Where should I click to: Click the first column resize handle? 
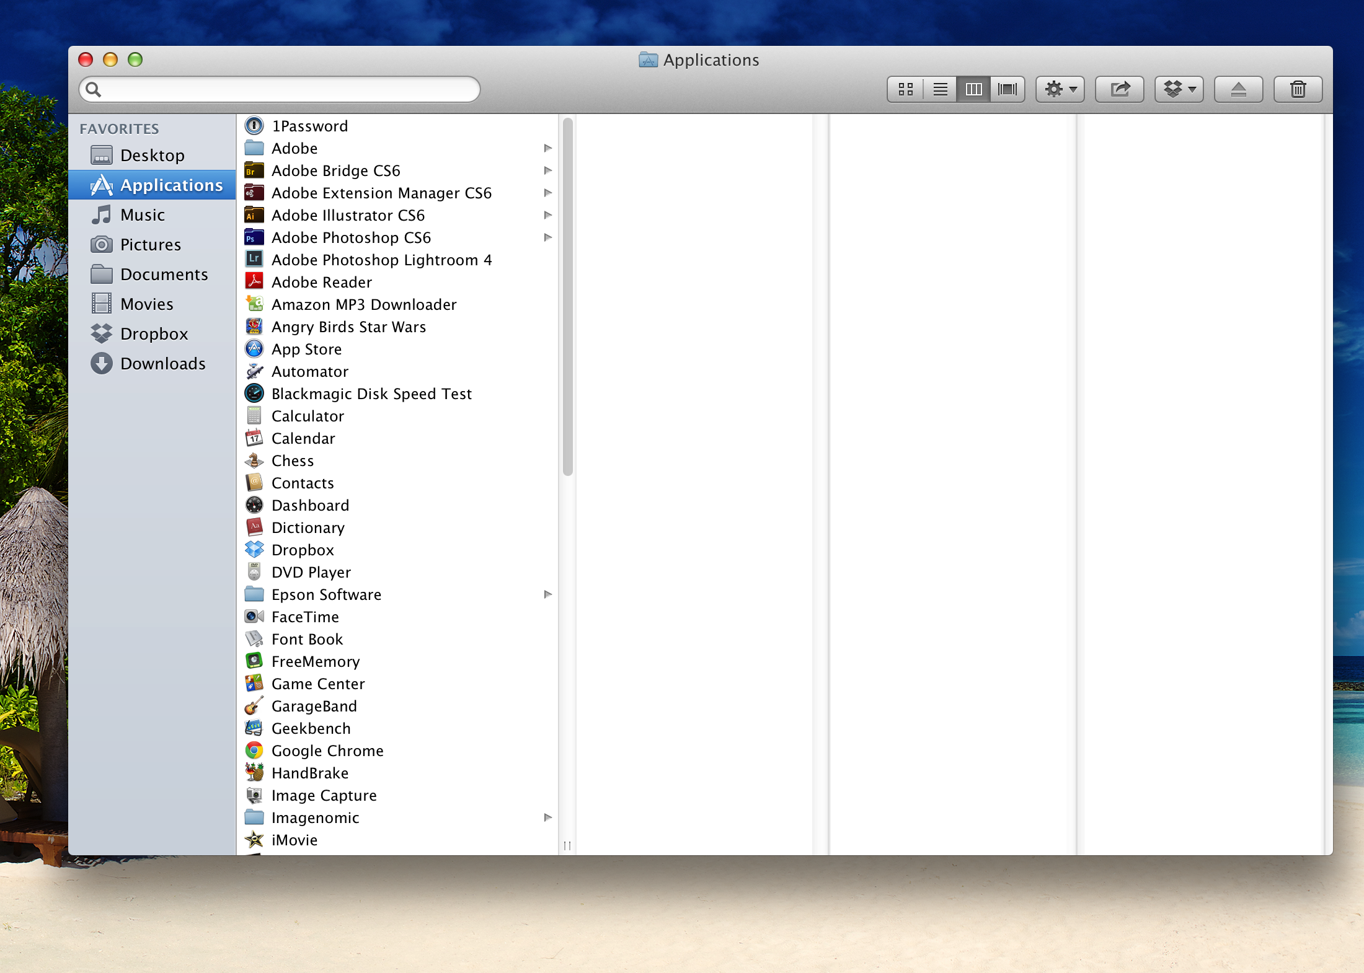click(567, 845)
